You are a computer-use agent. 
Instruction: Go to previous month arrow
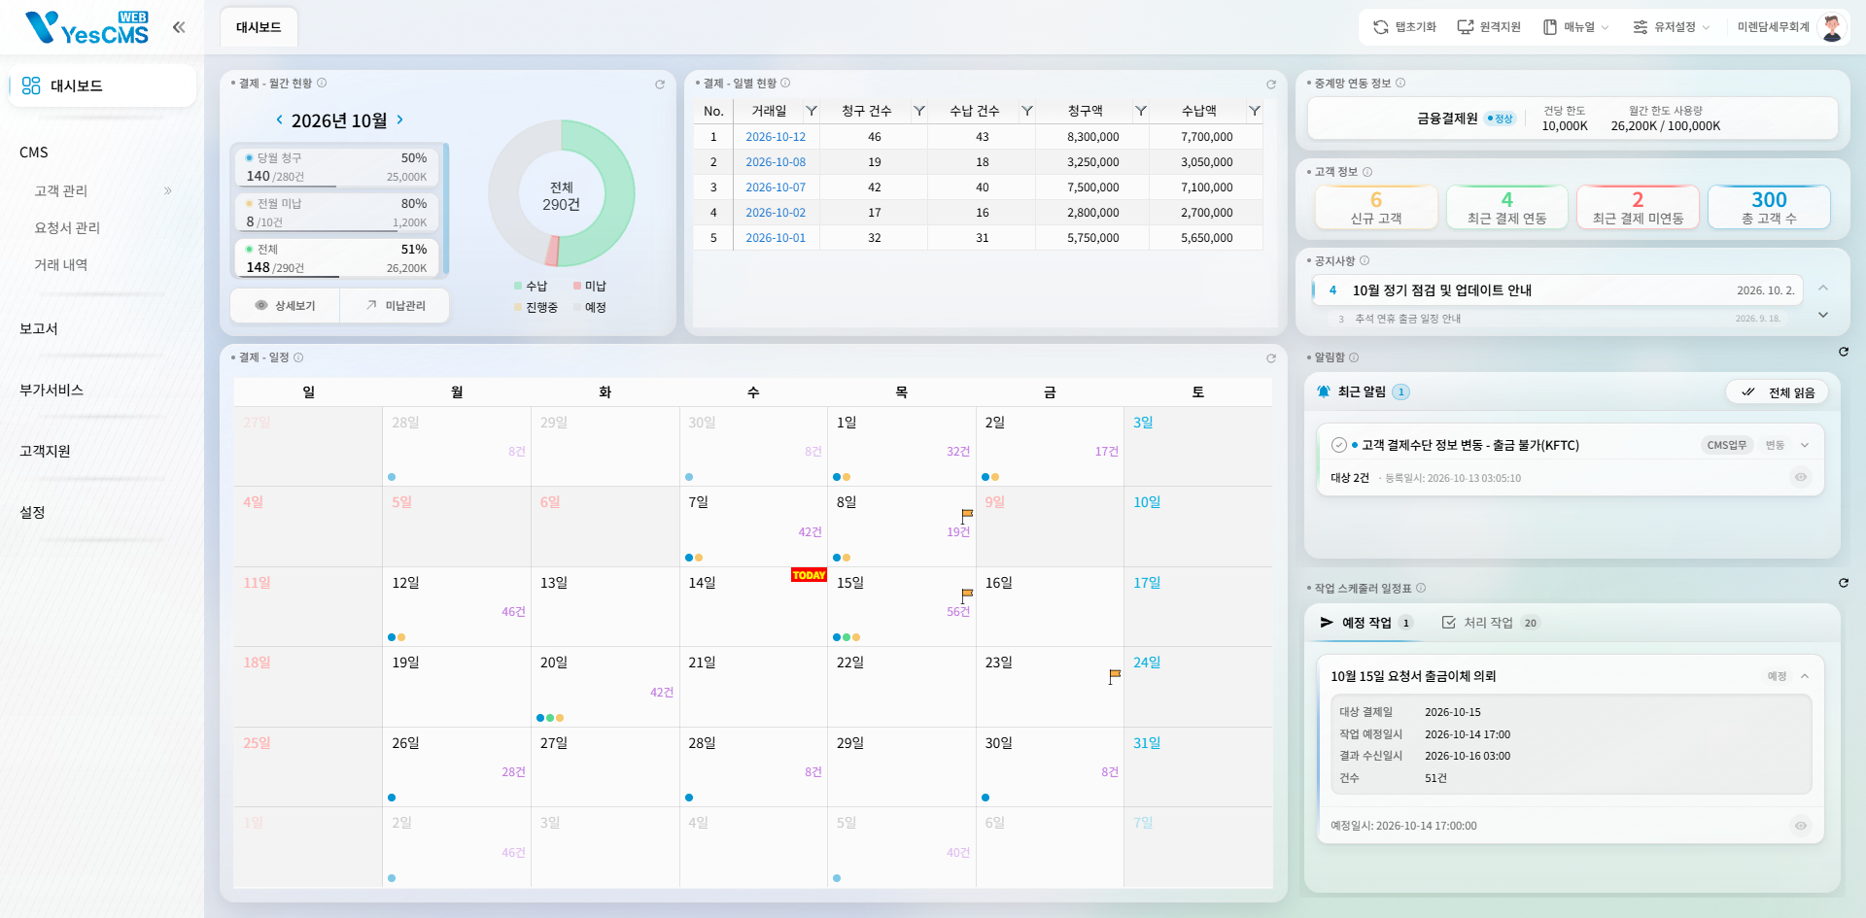tap(280, 119)
